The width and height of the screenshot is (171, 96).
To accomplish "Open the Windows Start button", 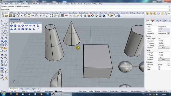I will click(x=3, y=94).
